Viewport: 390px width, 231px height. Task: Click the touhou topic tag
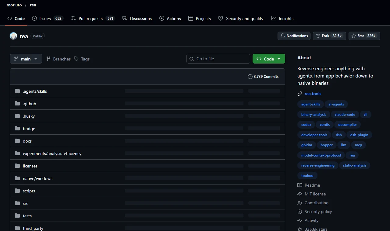click(307, 175)
